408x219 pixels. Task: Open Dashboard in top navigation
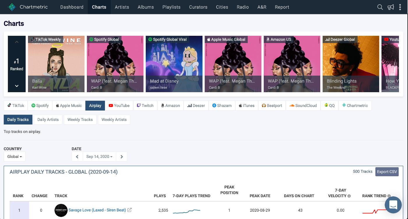(x=72, y=7)
